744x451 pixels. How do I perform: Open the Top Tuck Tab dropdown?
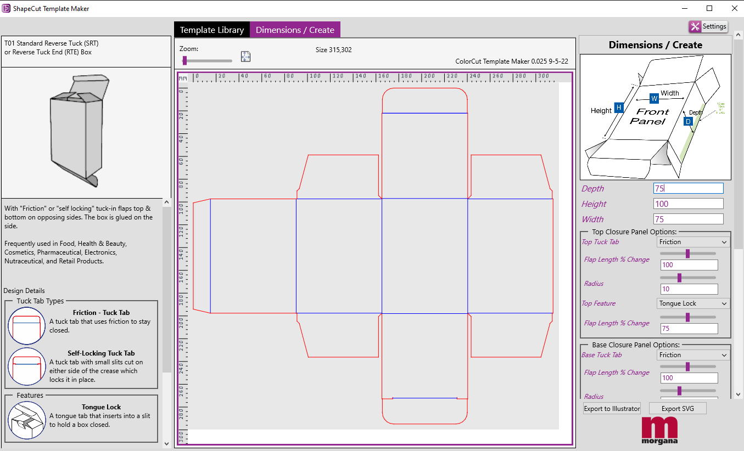point(693,242)
